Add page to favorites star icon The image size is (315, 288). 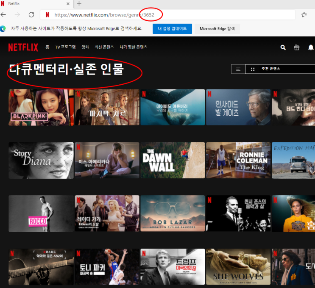(304, 15)
